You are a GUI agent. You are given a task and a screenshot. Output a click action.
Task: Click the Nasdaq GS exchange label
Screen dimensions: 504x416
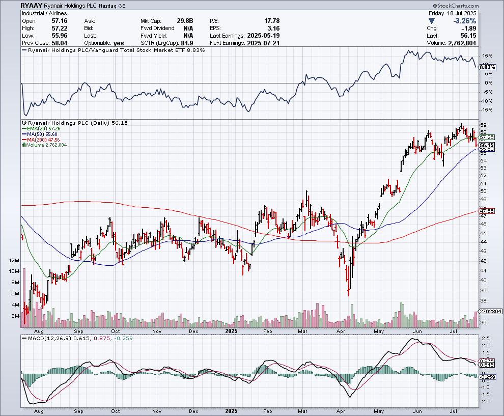(x=112, y=6)
